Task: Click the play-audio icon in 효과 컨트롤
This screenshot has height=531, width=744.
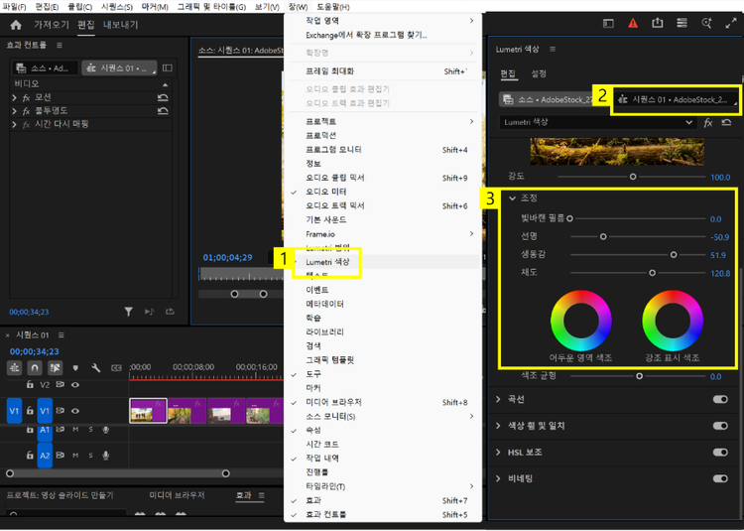Action: tap(150, 312)
